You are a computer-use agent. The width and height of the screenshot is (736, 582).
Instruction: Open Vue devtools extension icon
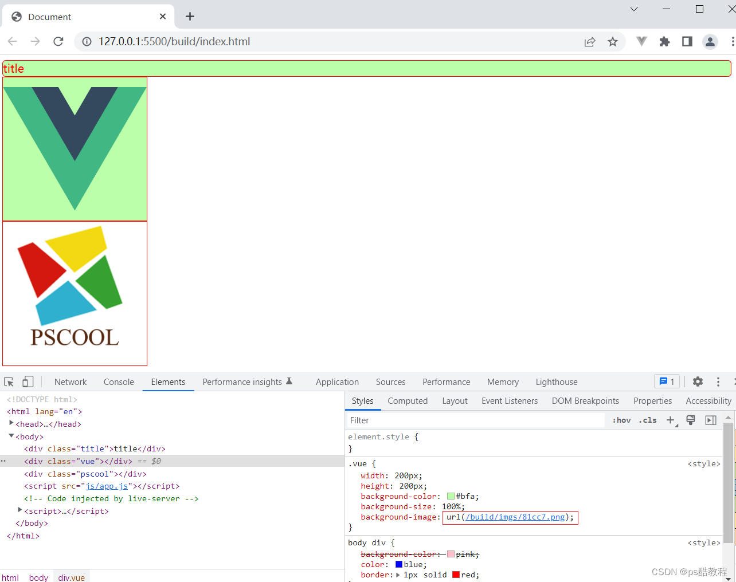click(641, 41)
